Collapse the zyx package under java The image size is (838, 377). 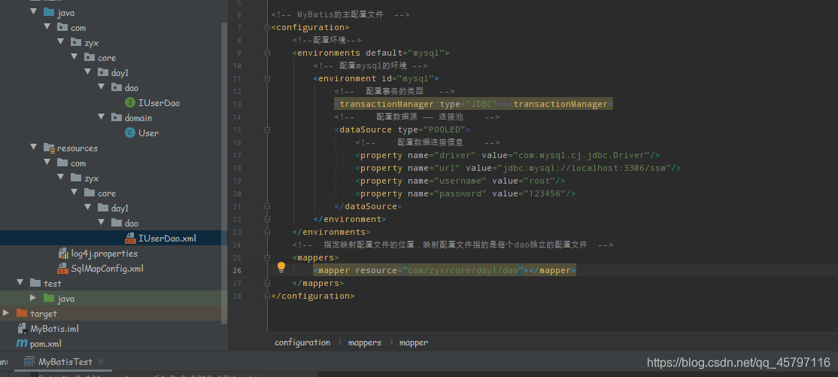pyautogui.click(x=61, y=42)
